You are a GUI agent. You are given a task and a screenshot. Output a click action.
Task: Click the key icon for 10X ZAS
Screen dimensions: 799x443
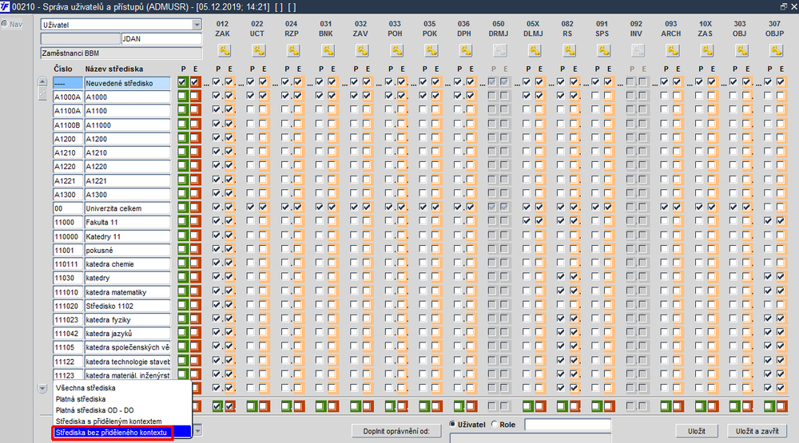707,50
